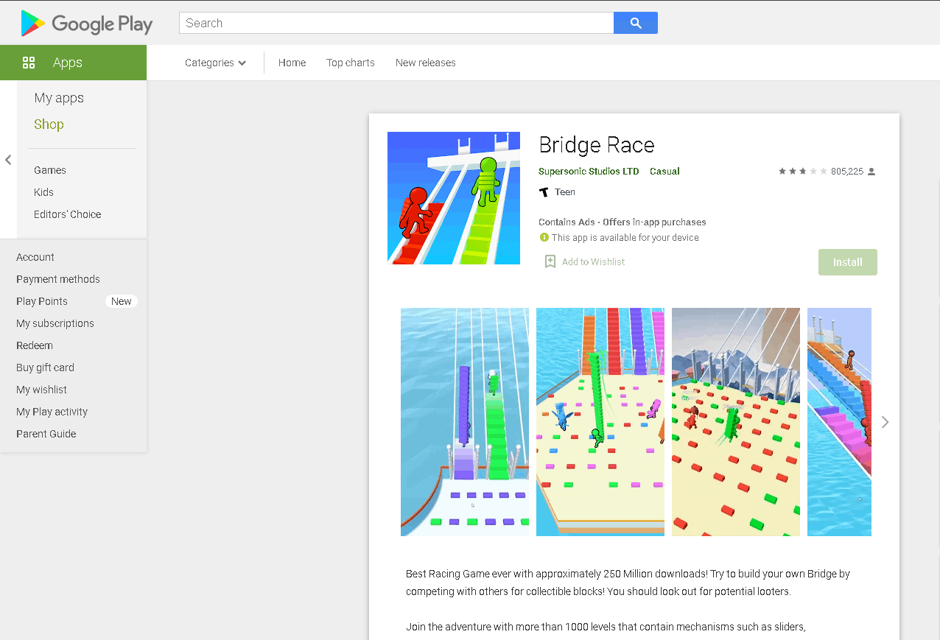Click the Add to Wishlist bookmark icon

tap(550, 261)
